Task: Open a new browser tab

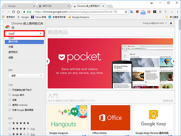Action: [110, 6]
